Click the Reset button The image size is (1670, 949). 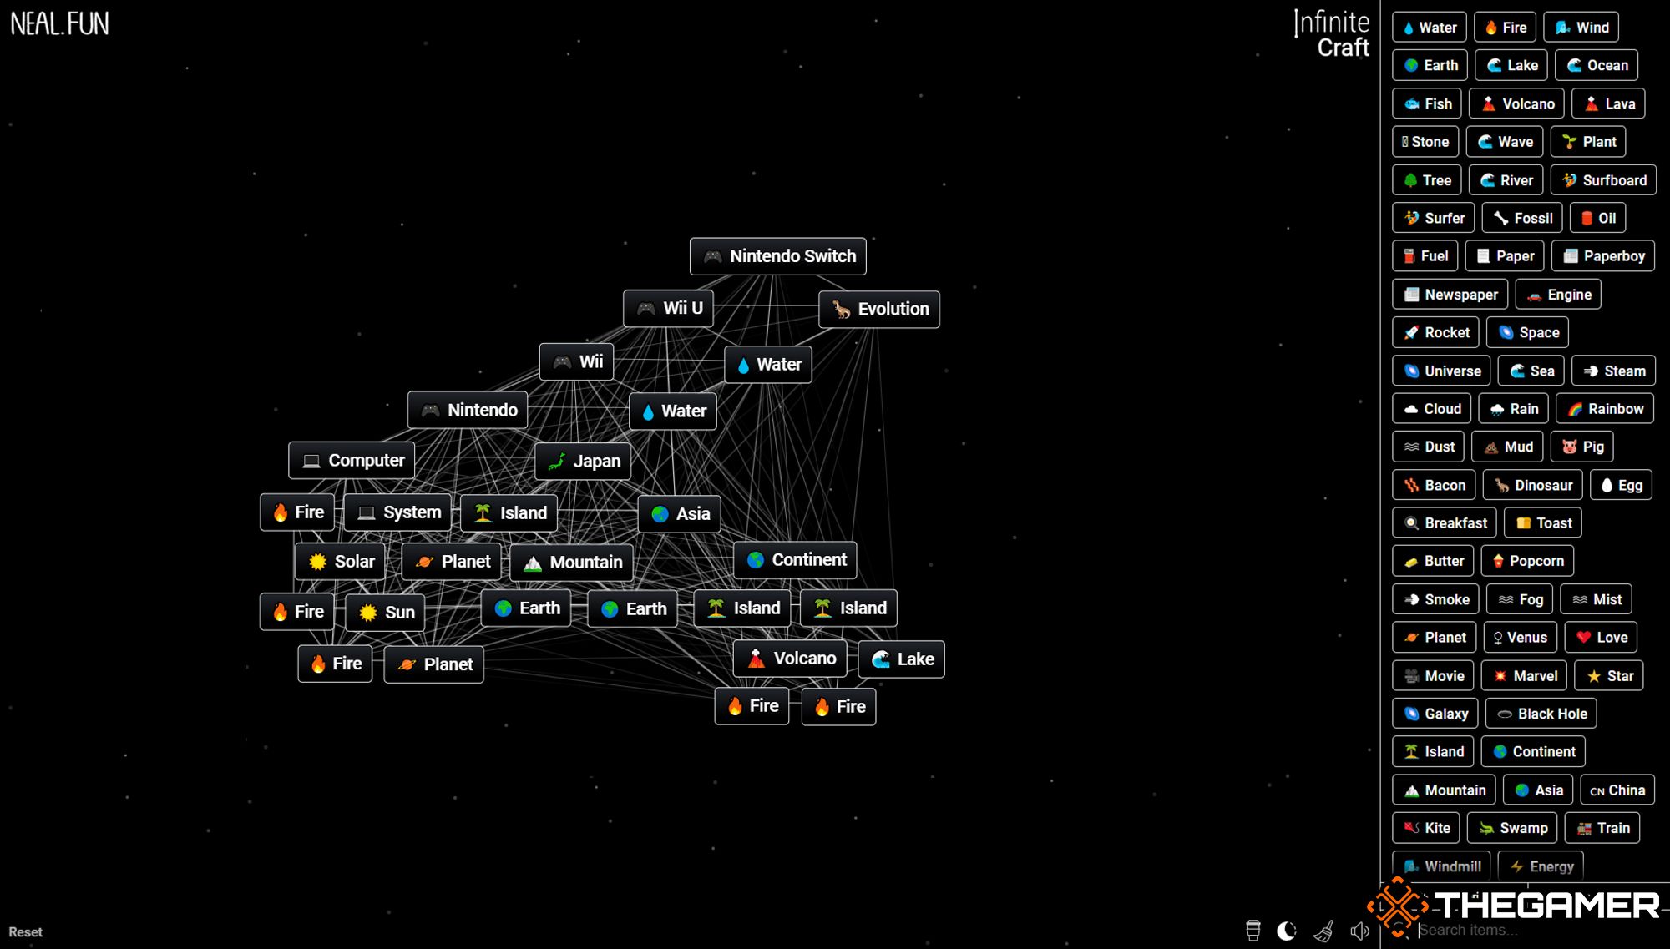point(26,932)
